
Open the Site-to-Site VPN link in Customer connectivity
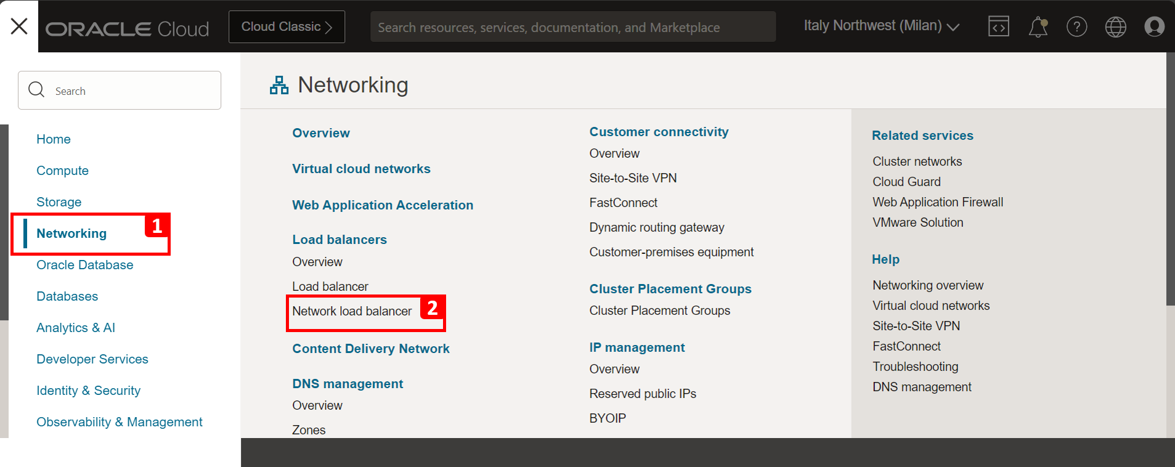[x=633, y=178]
